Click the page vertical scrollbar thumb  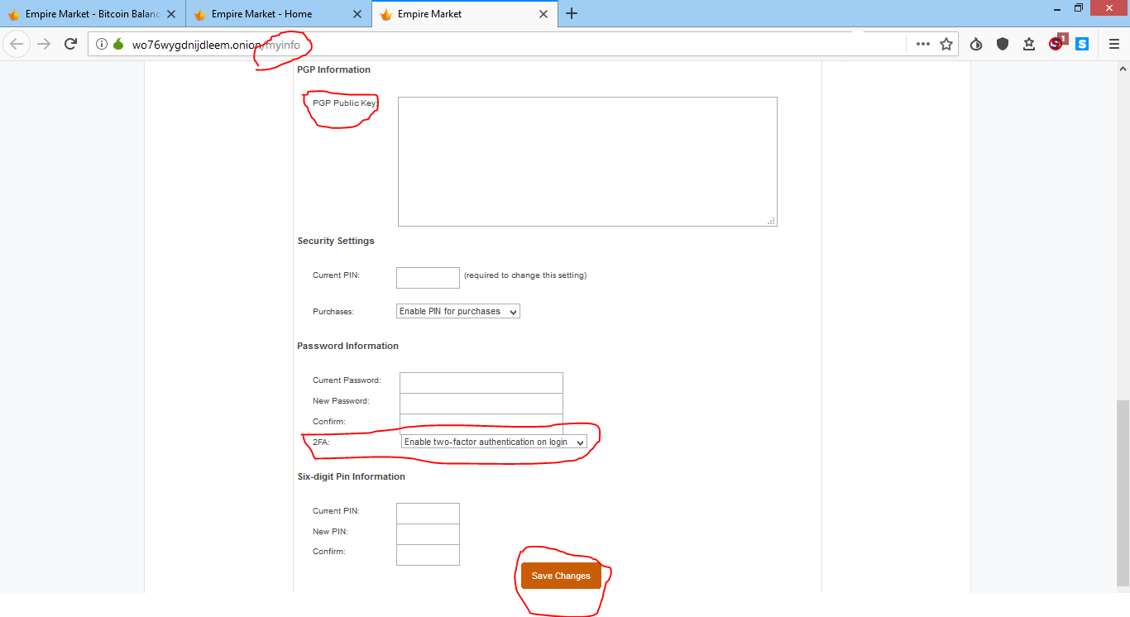pos(1123,493)
